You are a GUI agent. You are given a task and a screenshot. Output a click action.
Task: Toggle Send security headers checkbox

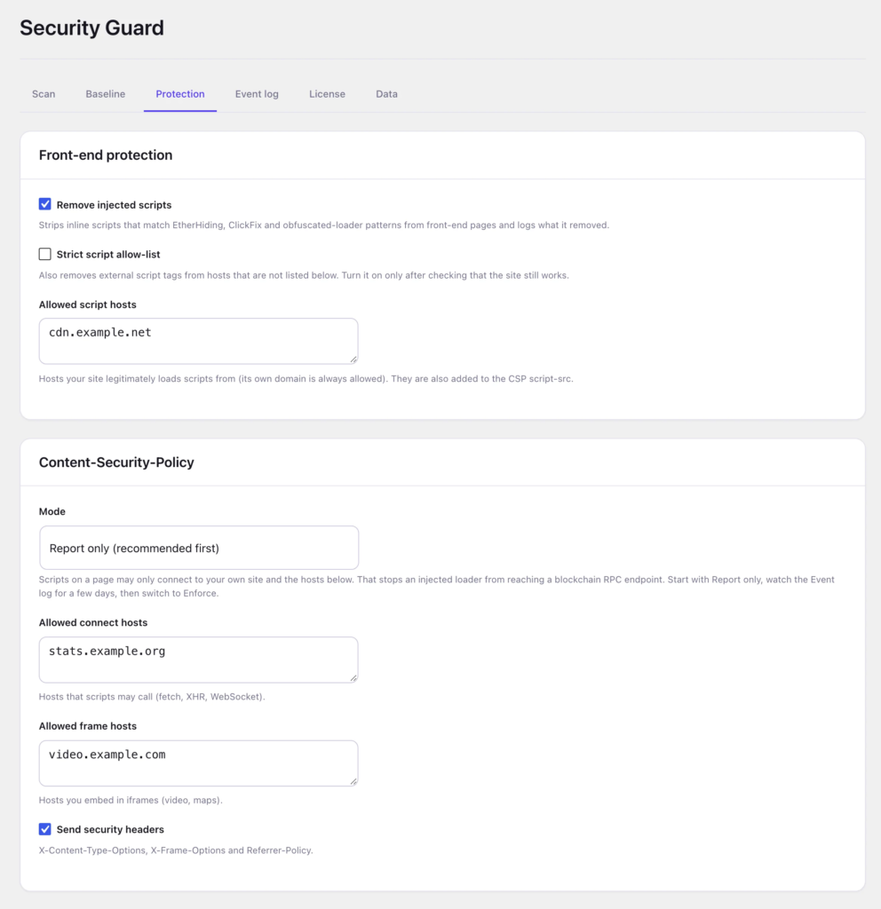tap(44, 829)
